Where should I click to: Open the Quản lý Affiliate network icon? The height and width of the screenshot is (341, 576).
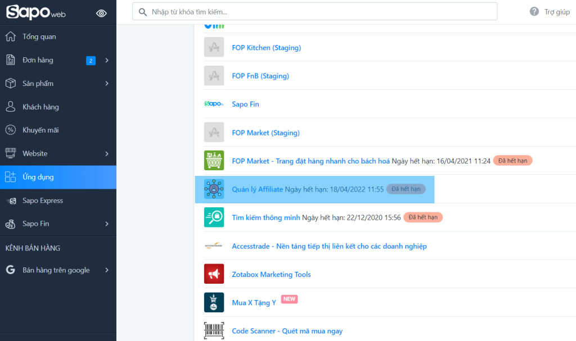(214, 189)
